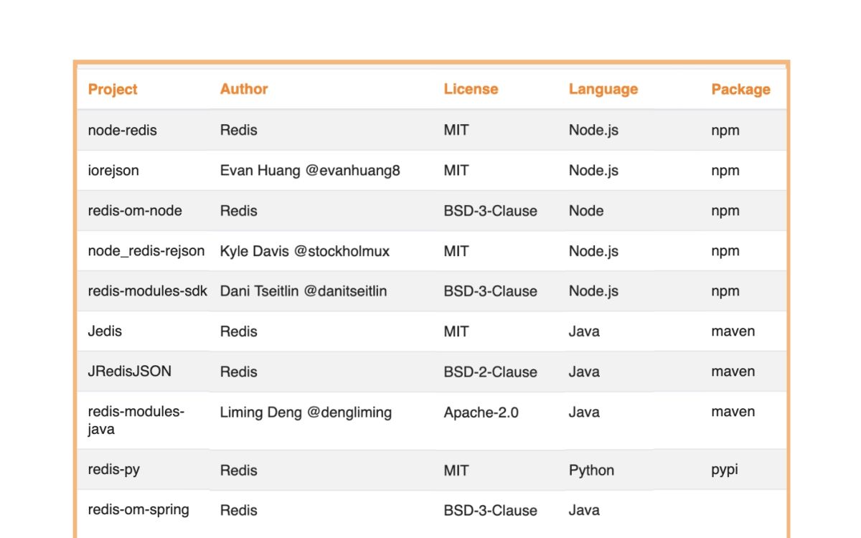The width and height of the screenshot is (861, 538).
Task: Select MIT license in redis-py row
Action: (456, 471)
